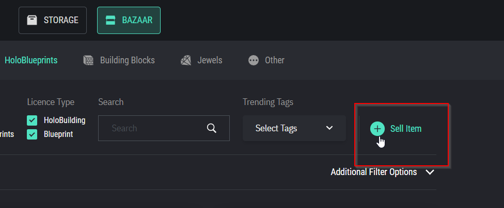Click the Building Blocks brick icon
The image size is (504, 208).
point(89,60)
